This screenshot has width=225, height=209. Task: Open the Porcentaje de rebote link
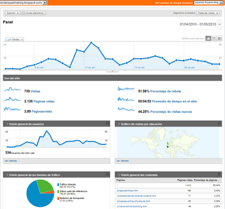(x=166, y=92)
